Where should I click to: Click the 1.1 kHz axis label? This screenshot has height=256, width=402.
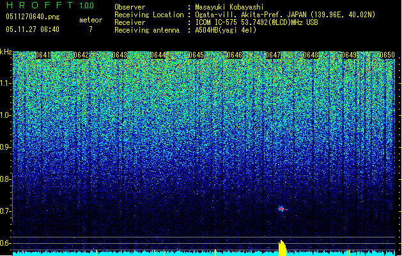coord(4,83)
